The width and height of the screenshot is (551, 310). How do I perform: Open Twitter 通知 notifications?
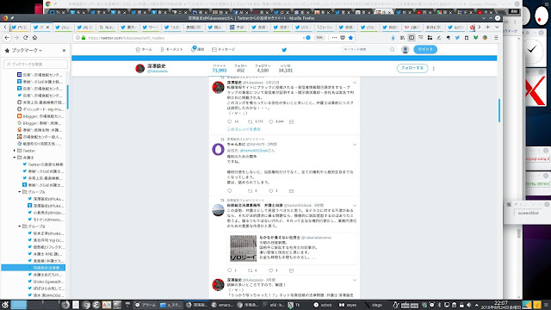tap(197, 49)
